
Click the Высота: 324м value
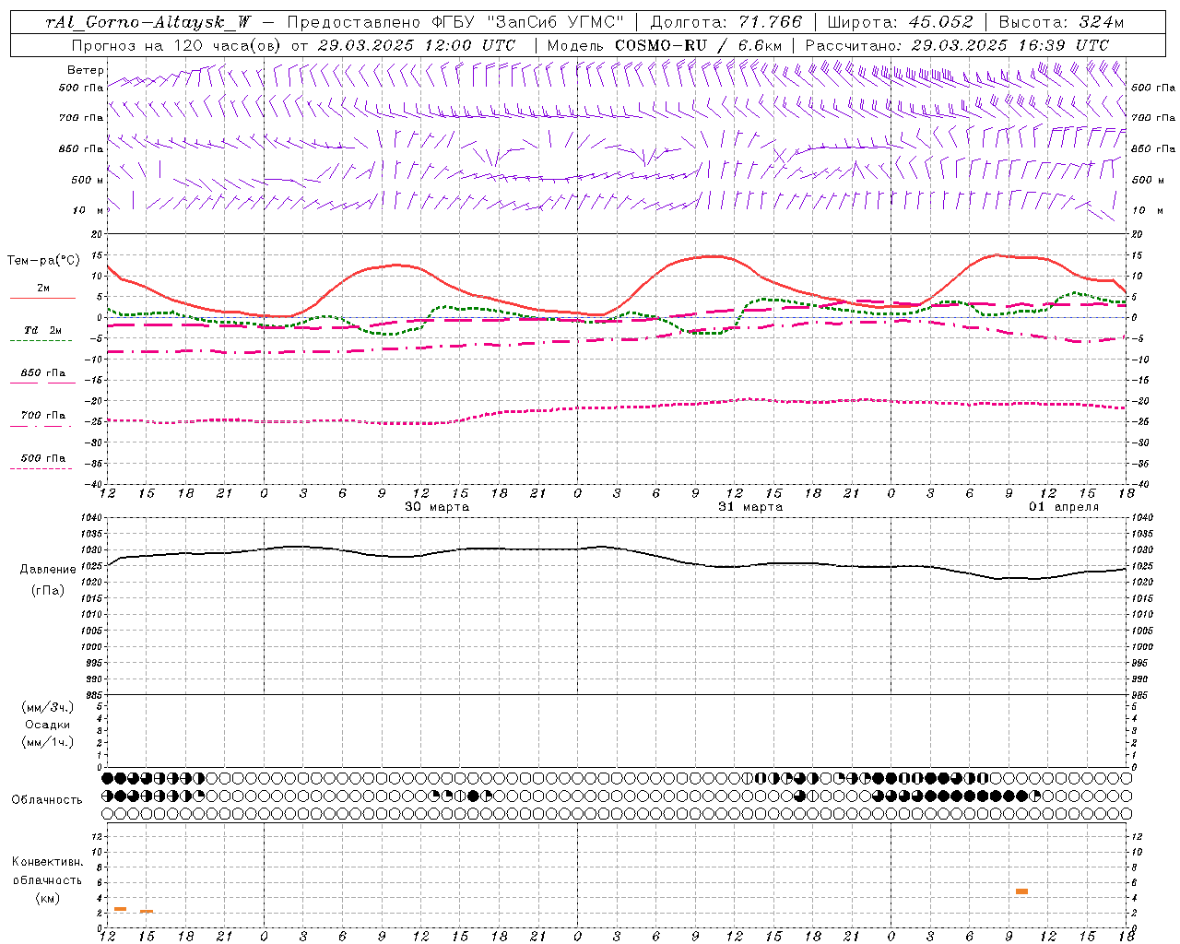coord(1062,22)
